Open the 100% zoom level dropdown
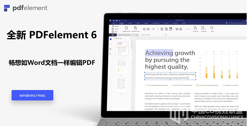This screenshot has height=126, width=247. click(155, 29)
